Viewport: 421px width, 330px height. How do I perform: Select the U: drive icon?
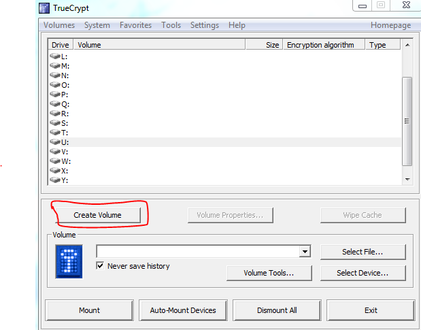tap(55, 142)
